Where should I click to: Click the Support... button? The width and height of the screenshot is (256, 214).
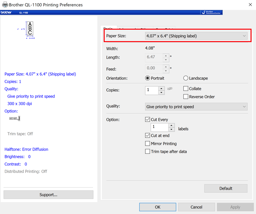point(49,195)
